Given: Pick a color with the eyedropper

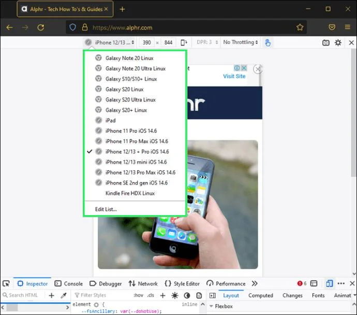Looking at the screenshot, I should point(64,295).
